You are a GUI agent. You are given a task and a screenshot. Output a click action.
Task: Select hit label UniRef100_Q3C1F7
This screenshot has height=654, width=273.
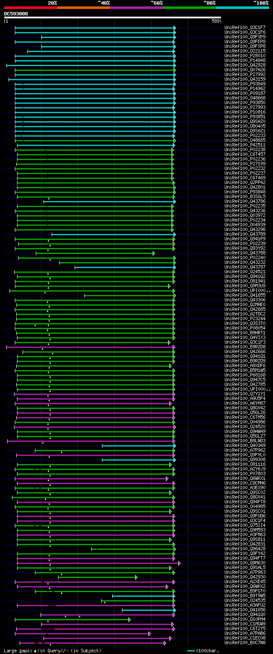tap(245, 27)
